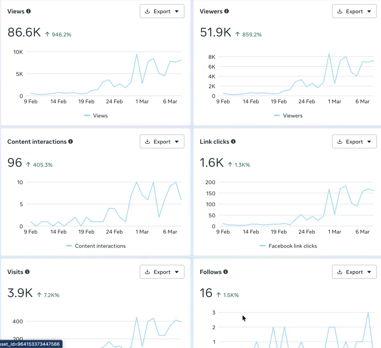The height and width of the screenshot is (348, 381).
Task: Toggle the Views legend series
Action: point(96,116)
